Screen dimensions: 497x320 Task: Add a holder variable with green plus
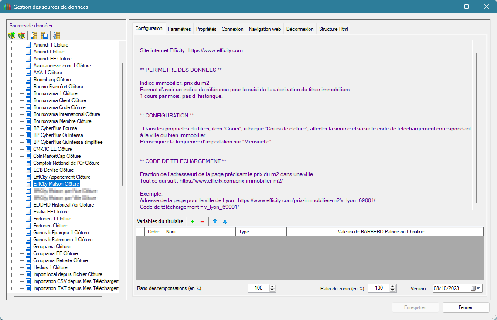coord(192,222)
